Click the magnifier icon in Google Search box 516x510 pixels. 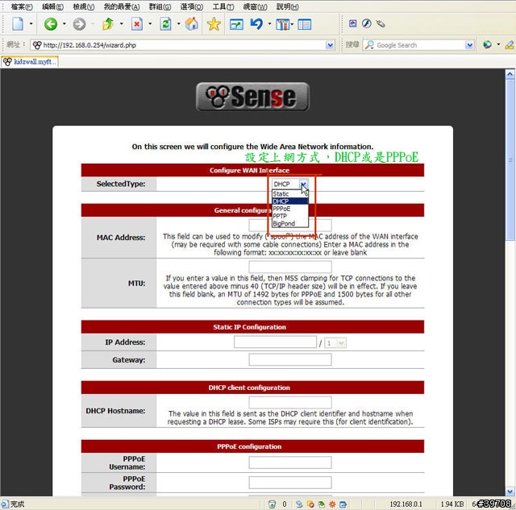point(369,45)
